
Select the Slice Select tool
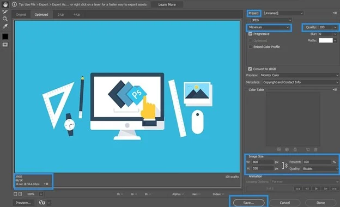click(5, 11)
